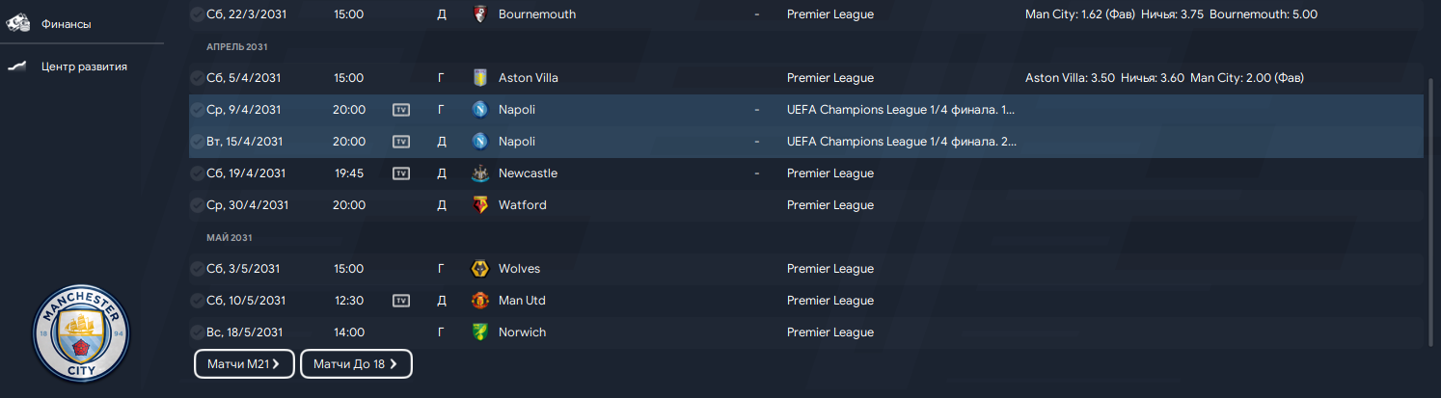The width and height of the screenshot is (1441, 398).
Task: Click the Watford club crest icon
Action: click(x=480, y=205)
